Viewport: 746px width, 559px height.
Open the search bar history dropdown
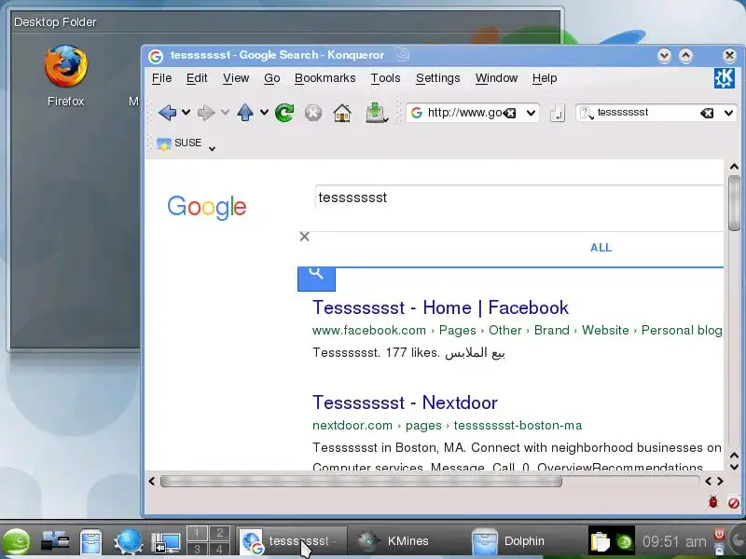[729, 113]
